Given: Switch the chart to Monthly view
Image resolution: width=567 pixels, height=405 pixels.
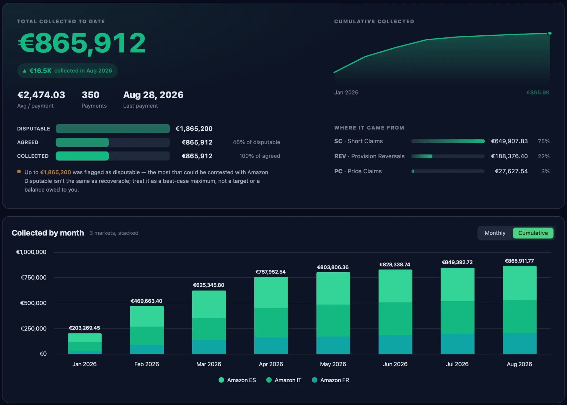Looking at the screenshot, I should coord(495,233).
